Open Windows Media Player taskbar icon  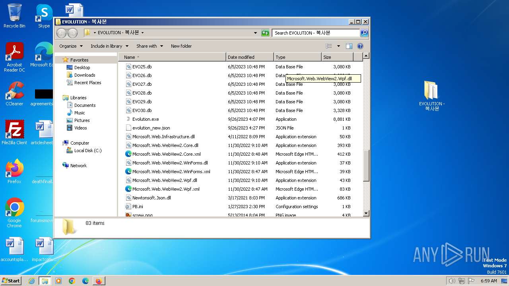(58, 281)
